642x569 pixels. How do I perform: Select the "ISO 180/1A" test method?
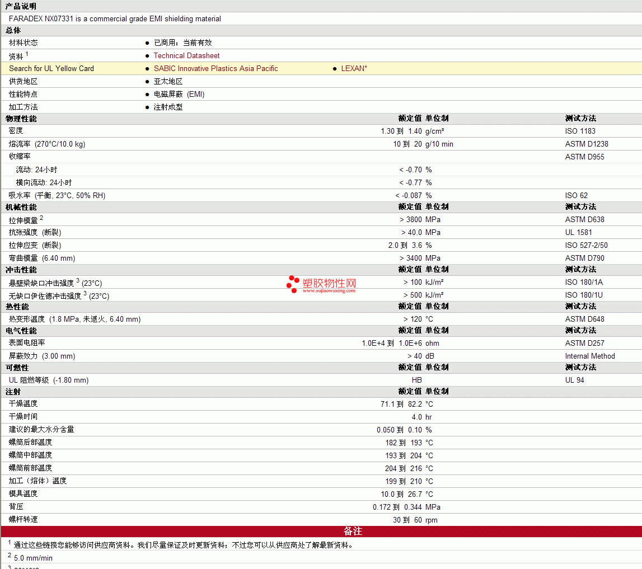(x=584, y=282)
